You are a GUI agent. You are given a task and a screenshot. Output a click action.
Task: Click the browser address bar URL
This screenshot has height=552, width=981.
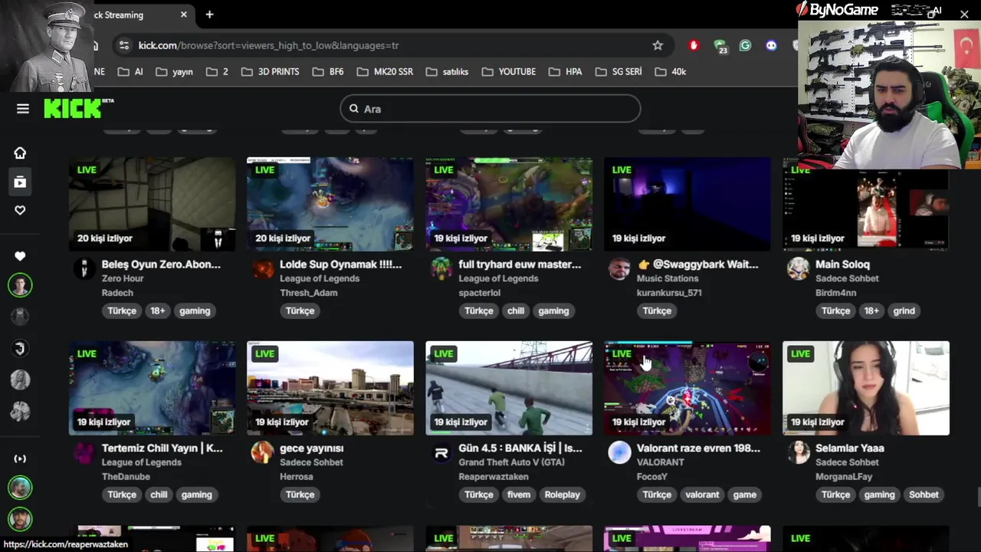(268, 45)
